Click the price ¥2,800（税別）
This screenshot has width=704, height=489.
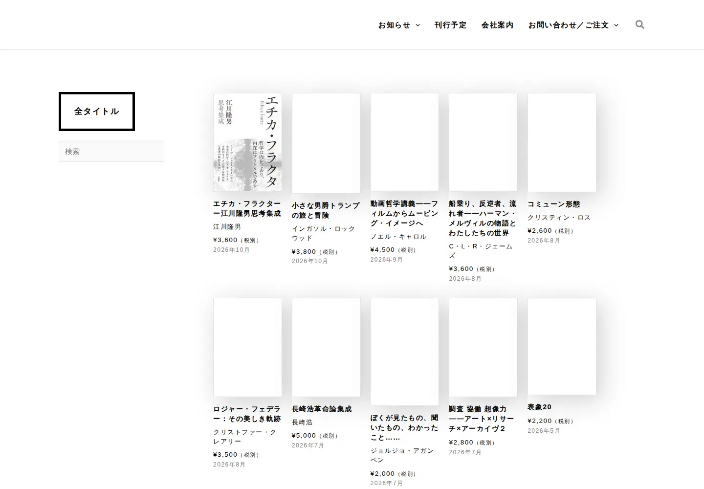tap(473, 443)
